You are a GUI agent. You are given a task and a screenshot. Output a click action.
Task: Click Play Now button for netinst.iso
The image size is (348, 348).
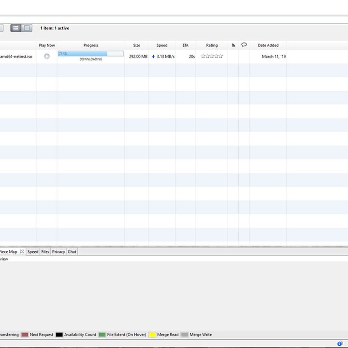[47, 57]
